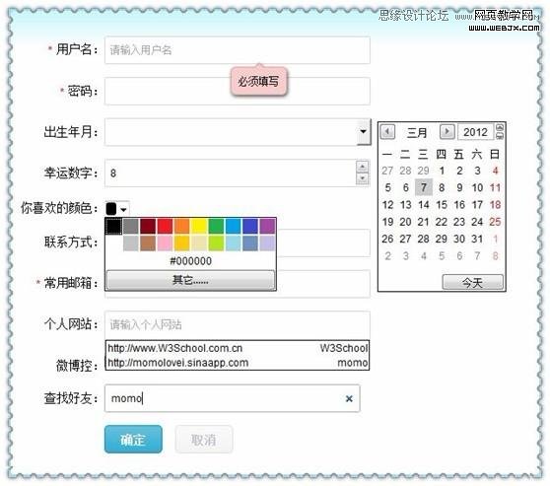Screen dimensions: 550x486
Task: Select day 31 in the calendar
Action: coord(477,239)
